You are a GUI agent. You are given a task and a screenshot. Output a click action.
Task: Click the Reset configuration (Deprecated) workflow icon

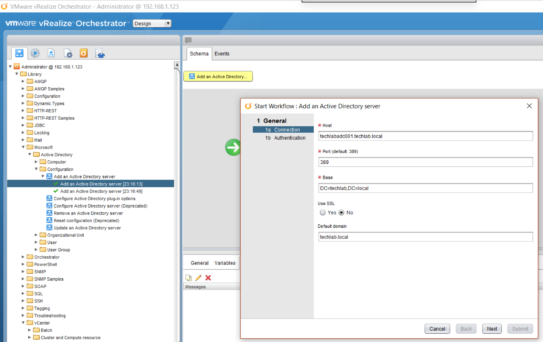click(49, 220)
